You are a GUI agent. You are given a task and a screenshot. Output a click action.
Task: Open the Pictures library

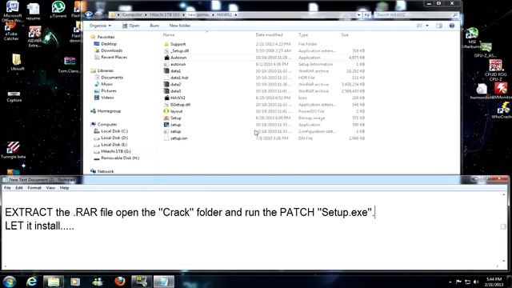109,90
